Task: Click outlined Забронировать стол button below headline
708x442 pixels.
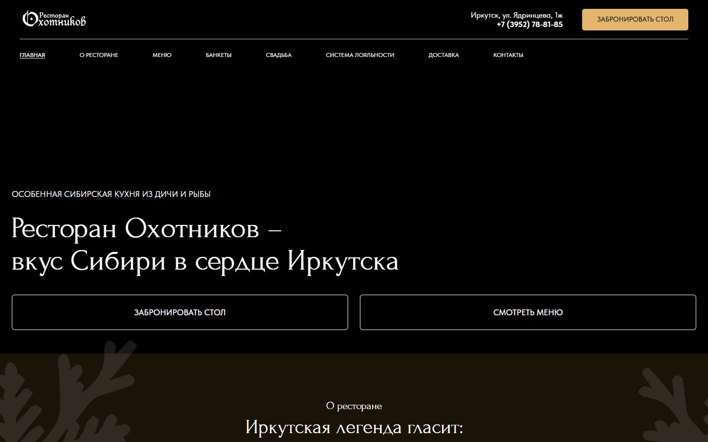Action: click(x=180, y=312)
